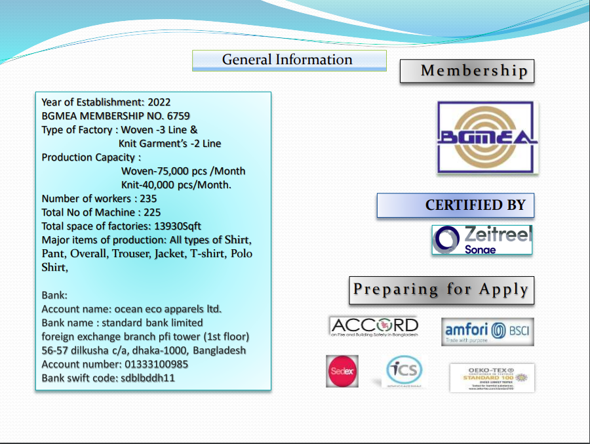
Task: Click 'Bank swift code: sdblbddh11' line
Action: [108, 378]
